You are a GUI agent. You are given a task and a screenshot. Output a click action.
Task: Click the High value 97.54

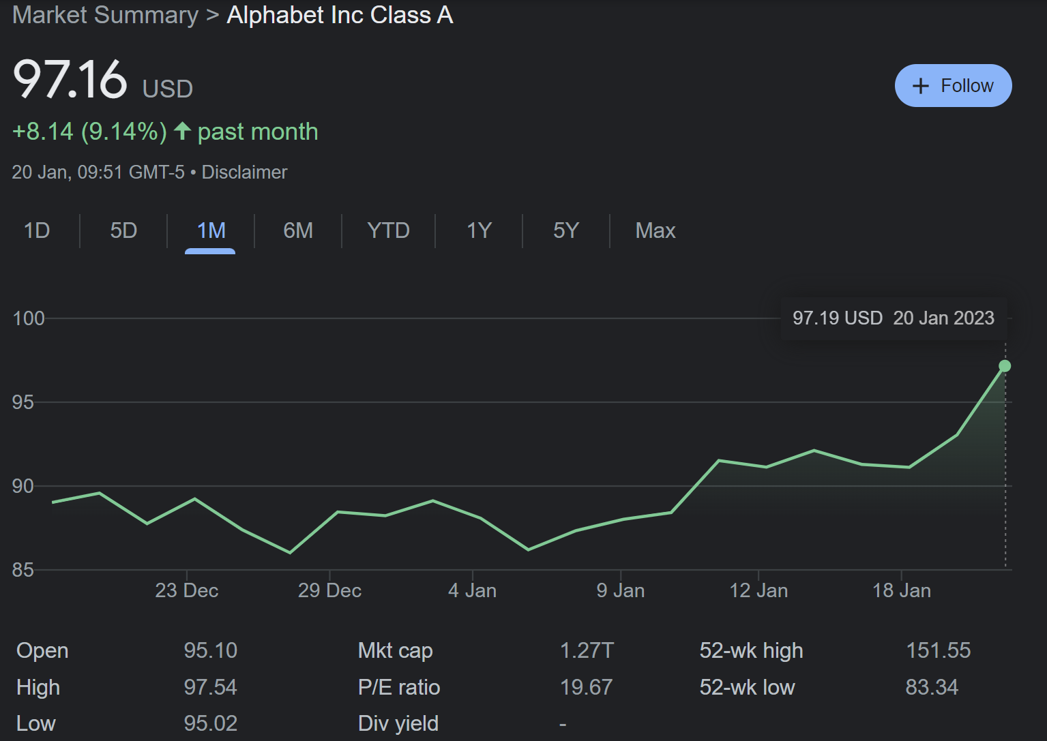tap(210, 687)
